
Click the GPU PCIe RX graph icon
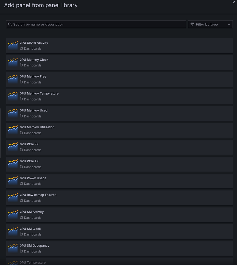coord(13,147)
